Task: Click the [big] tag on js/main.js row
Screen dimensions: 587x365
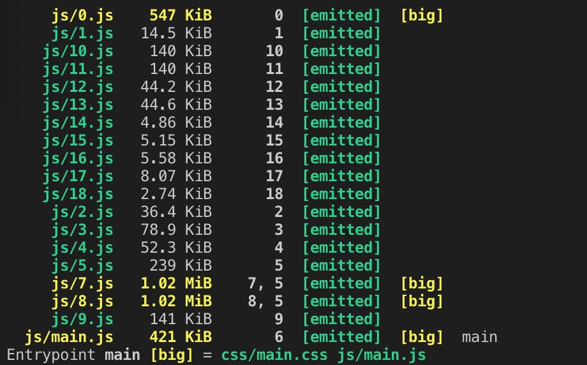Action: point(422,338)
